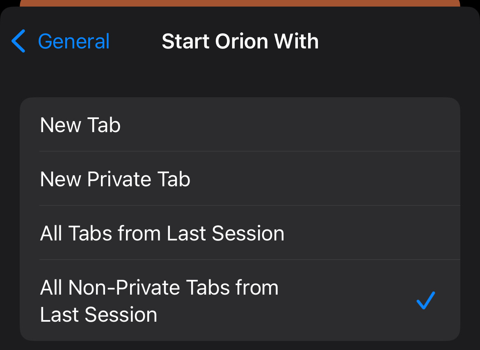The width and height of the screenshot is (480, 350).
Task: Click the "New Private Tab" label text
Action: 115,179
